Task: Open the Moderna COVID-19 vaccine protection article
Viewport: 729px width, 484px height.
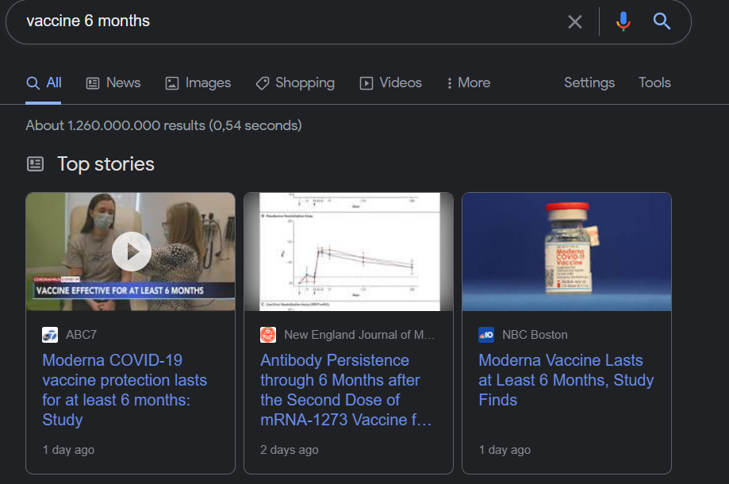Action: coord(125,390)
